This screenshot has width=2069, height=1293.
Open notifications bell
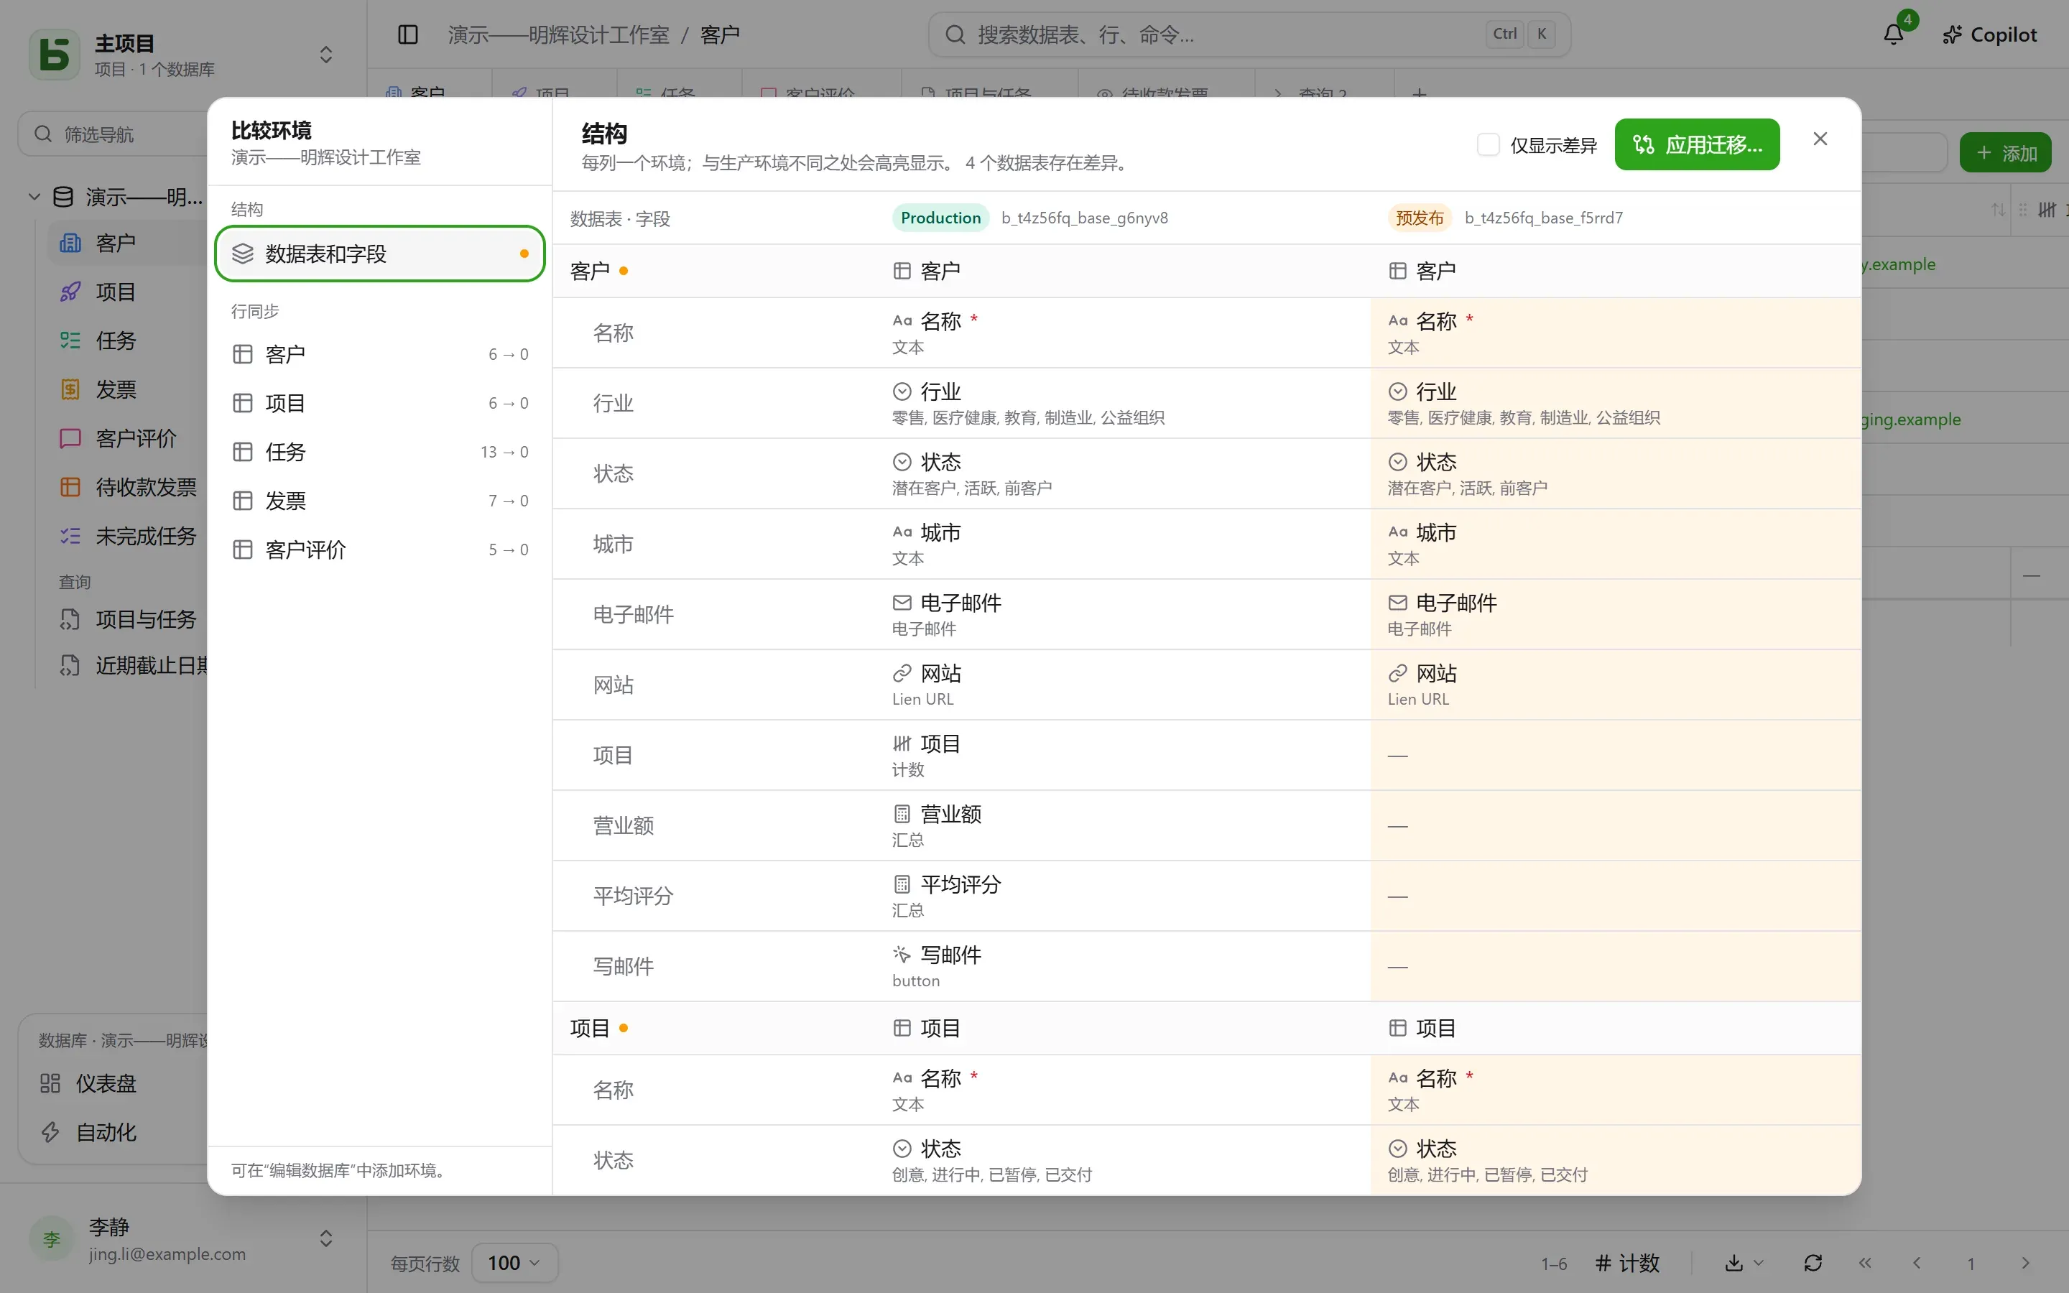1894,34
